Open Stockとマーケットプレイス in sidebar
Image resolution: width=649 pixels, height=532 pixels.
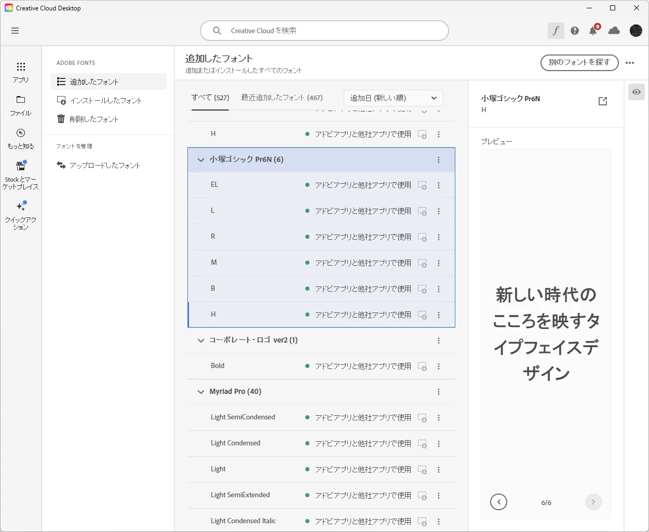[21, 175]
